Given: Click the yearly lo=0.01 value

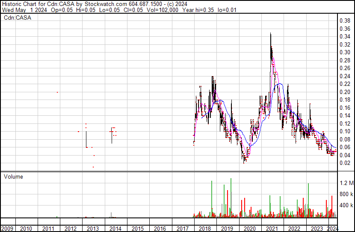Looking at the screenshot, I should (x=227, y=10).
